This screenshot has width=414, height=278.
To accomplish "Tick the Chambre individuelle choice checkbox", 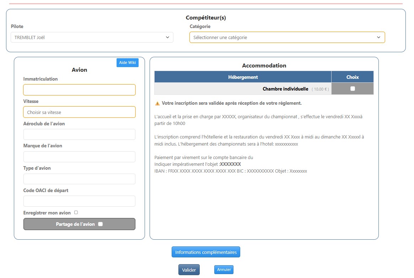I will coord(352,89).
